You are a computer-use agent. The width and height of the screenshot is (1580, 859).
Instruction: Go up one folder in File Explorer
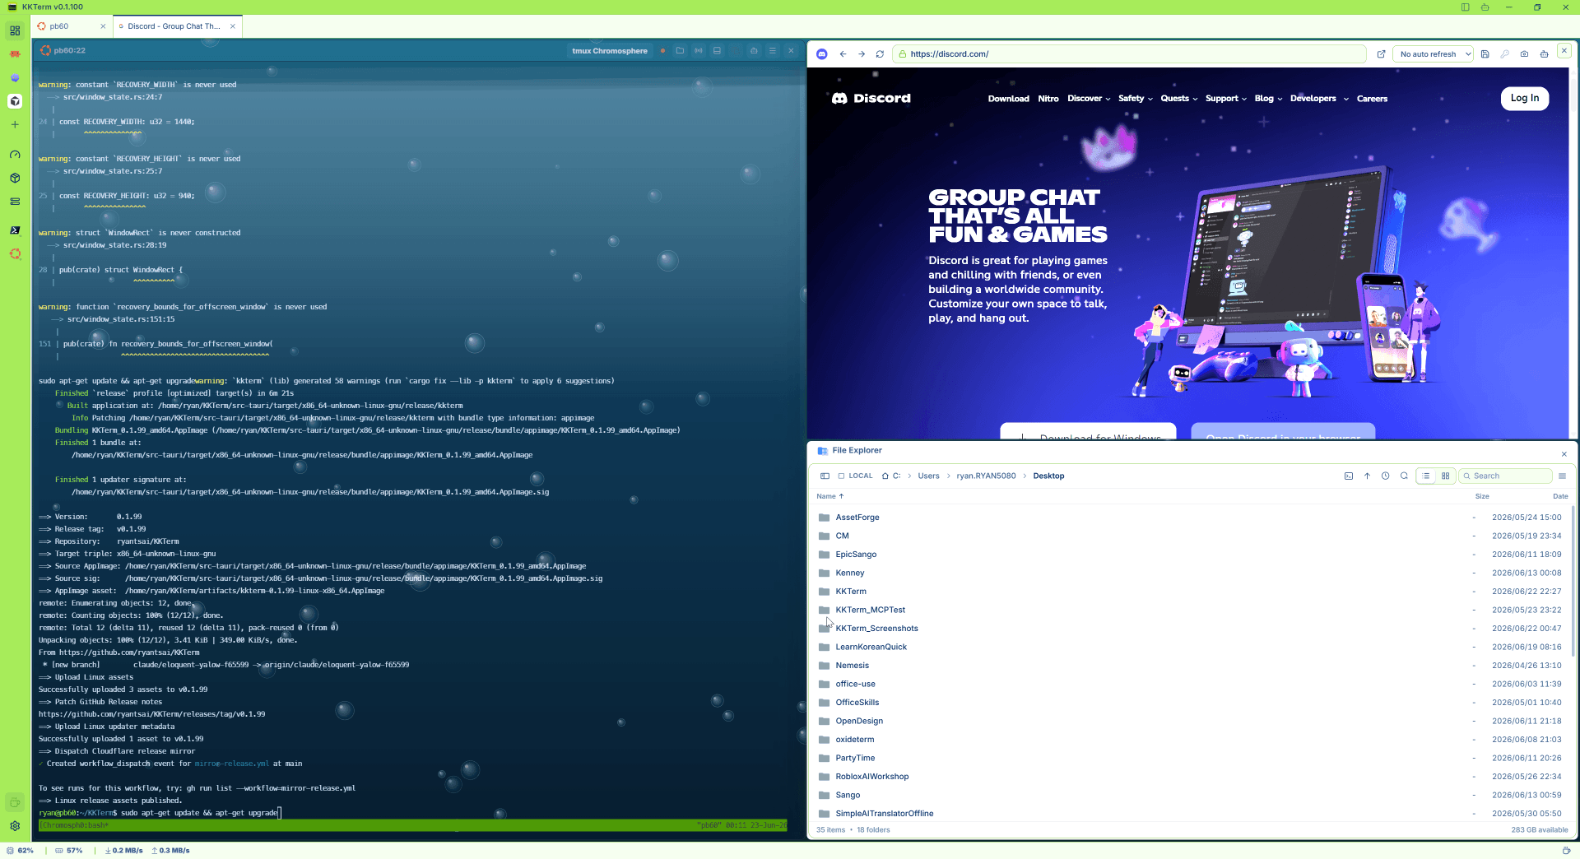(1367, 476)
